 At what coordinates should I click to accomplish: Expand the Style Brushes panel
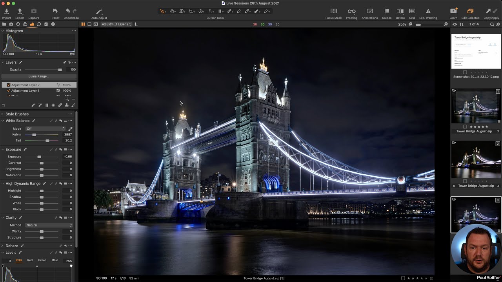[2, 114]
